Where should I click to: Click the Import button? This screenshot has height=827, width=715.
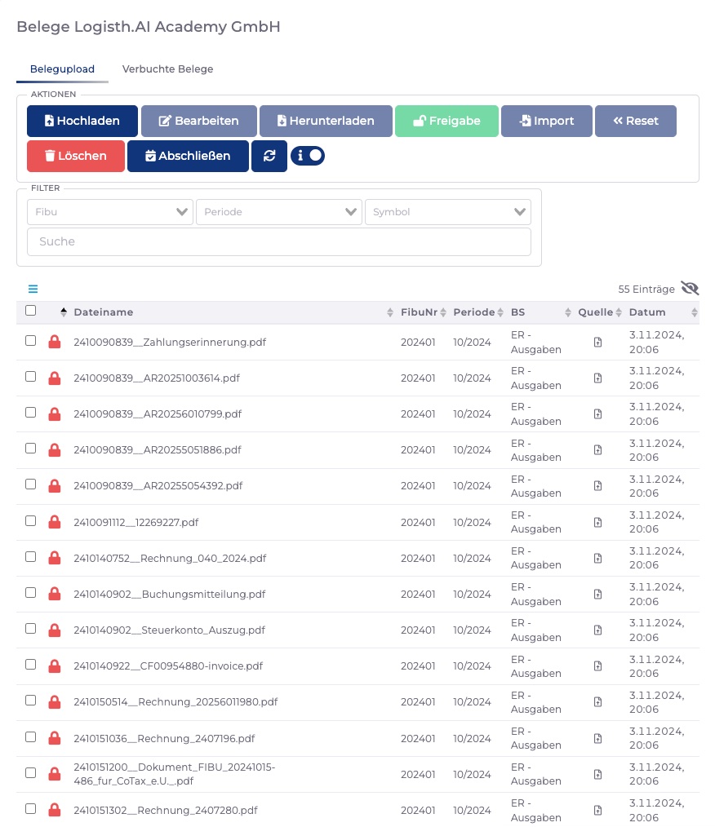[x=547, y=121]
